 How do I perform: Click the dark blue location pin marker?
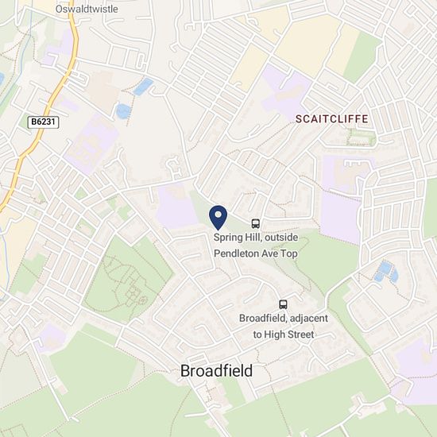(x=218, y=218)
